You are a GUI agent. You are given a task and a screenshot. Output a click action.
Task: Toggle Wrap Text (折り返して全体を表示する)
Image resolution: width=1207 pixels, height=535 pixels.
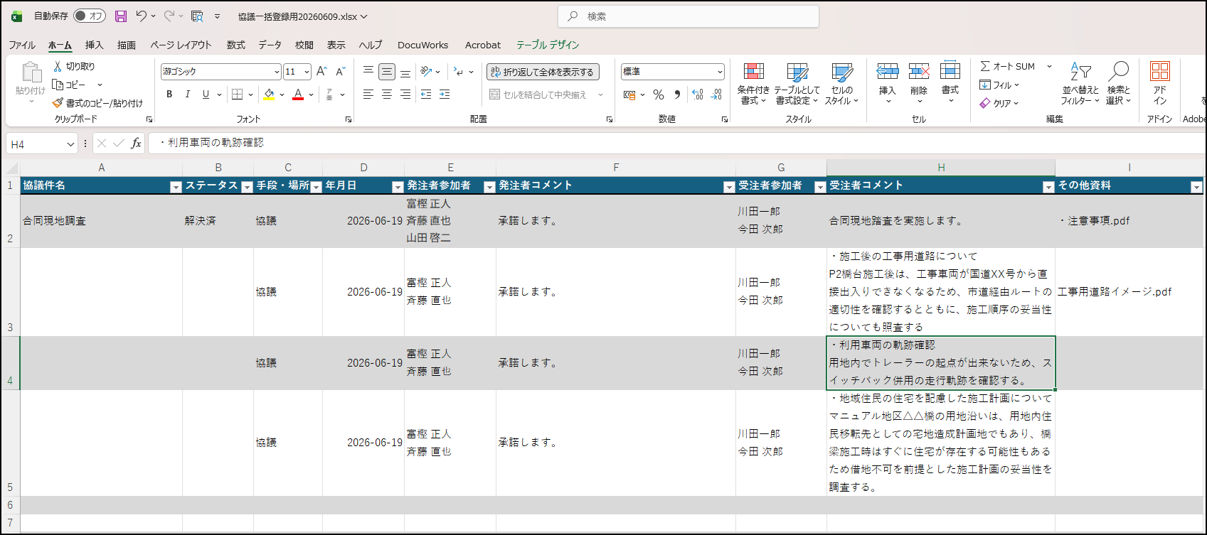(x=543, y=72)
